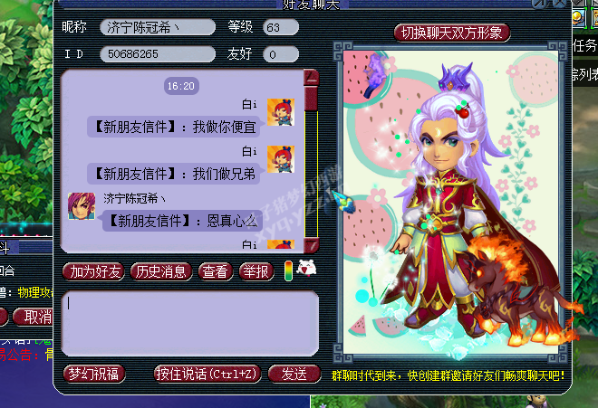
Task: Click 切换聊天双方形象 switch portrait button
Action: click(x=452, y=33)
